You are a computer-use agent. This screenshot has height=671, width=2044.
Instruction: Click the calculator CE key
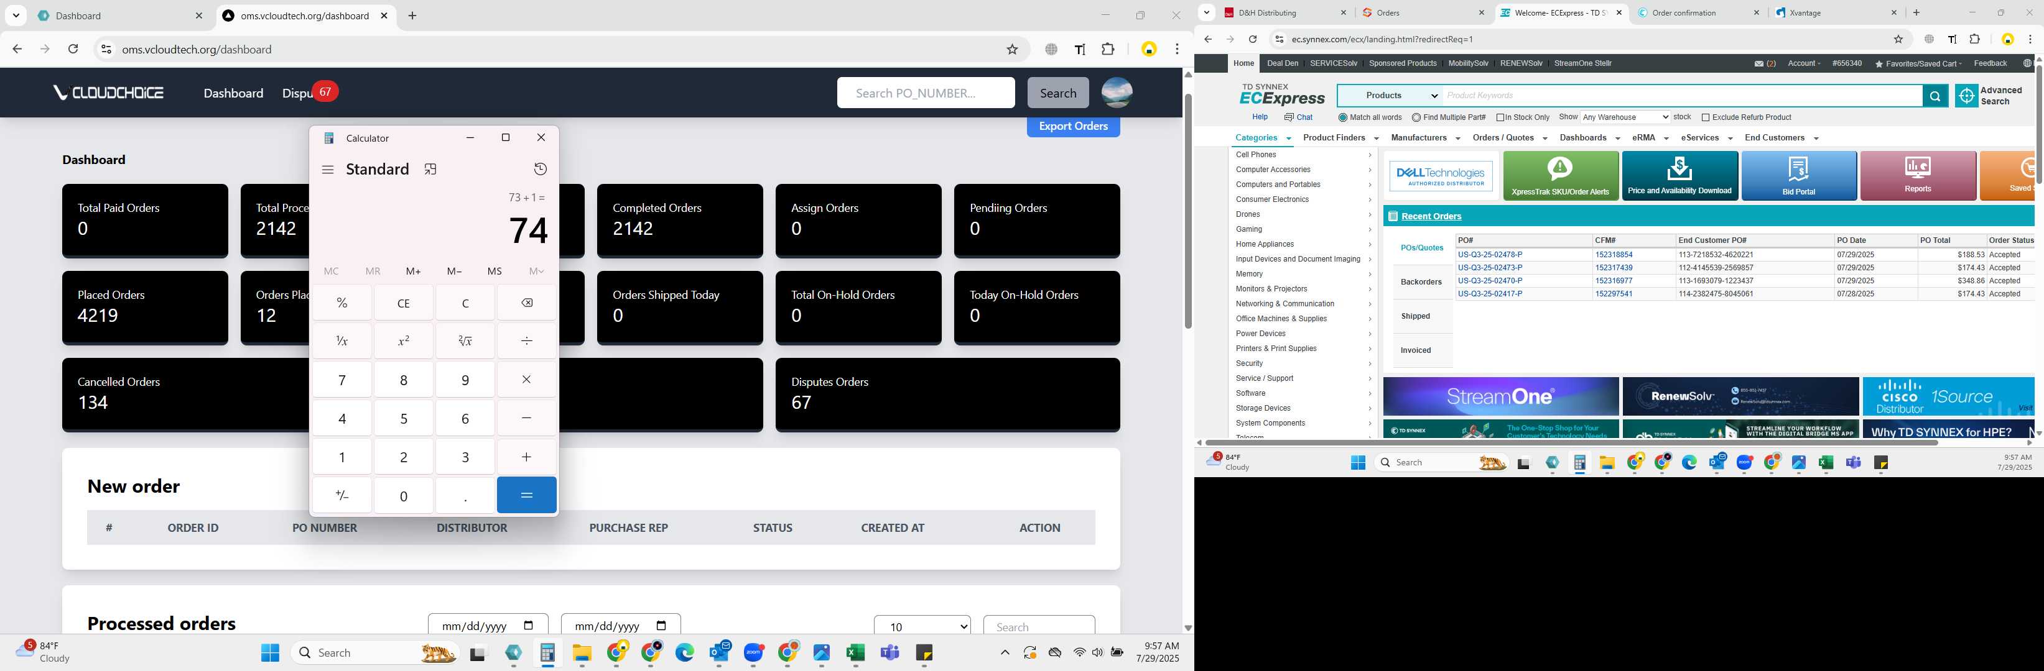[x=404, y=303]
